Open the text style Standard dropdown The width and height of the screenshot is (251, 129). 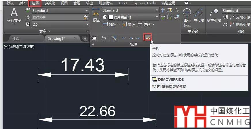(x=60, y=11)
